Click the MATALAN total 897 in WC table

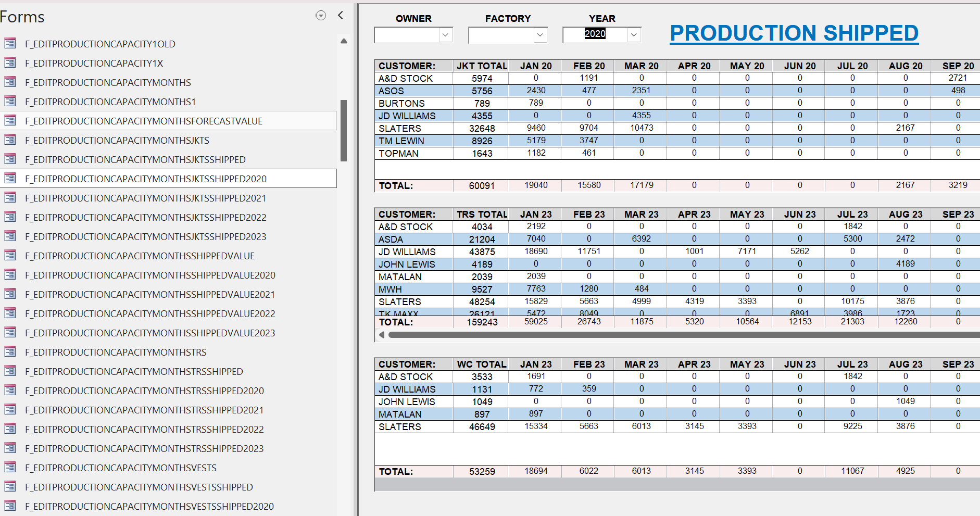[482, 414]
